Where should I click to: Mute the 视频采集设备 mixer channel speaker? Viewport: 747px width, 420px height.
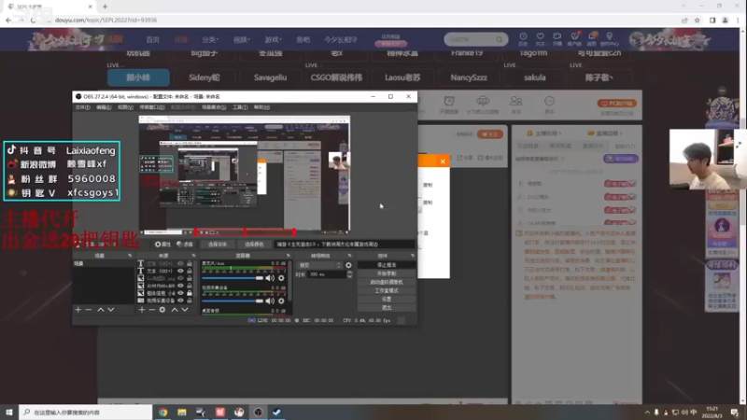tap(270, 301)
